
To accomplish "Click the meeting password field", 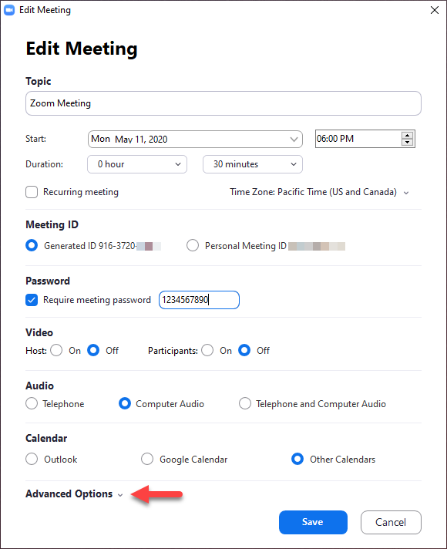I will pyautogui.click(x=199, y=300).
